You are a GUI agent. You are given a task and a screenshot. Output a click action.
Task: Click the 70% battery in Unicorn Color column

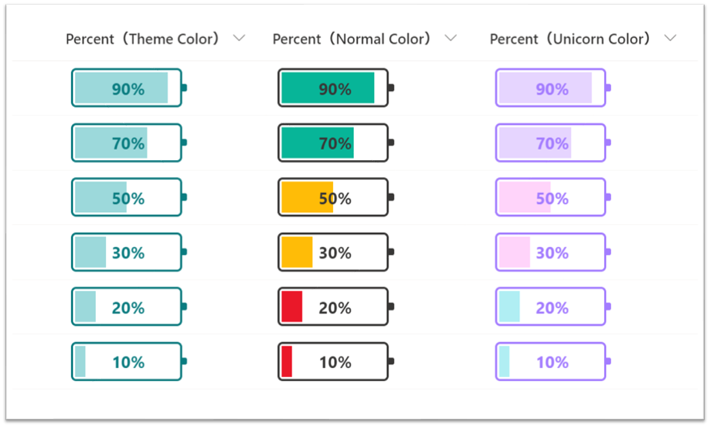pyautogui.click(x=551, y=143)
